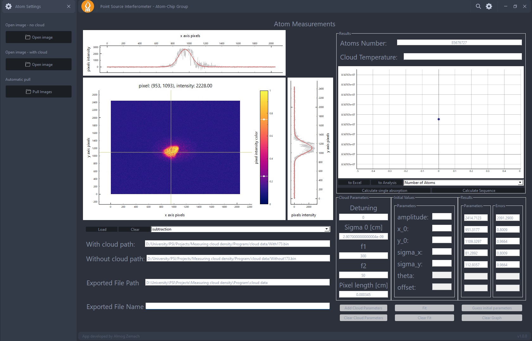Click the Pixel length [cm] field
The width and height of the screenshot is (532, 341).
pyautogui.click(x=363, y=294)
